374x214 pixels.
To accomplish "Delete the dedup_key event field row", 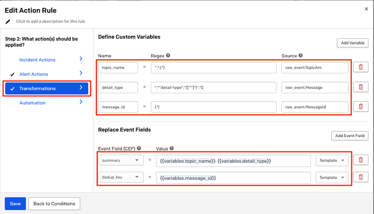I will pos(360,177).
